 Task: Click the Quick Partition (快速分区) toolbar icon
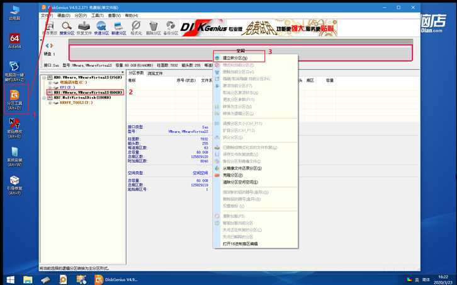click(101, 28)
